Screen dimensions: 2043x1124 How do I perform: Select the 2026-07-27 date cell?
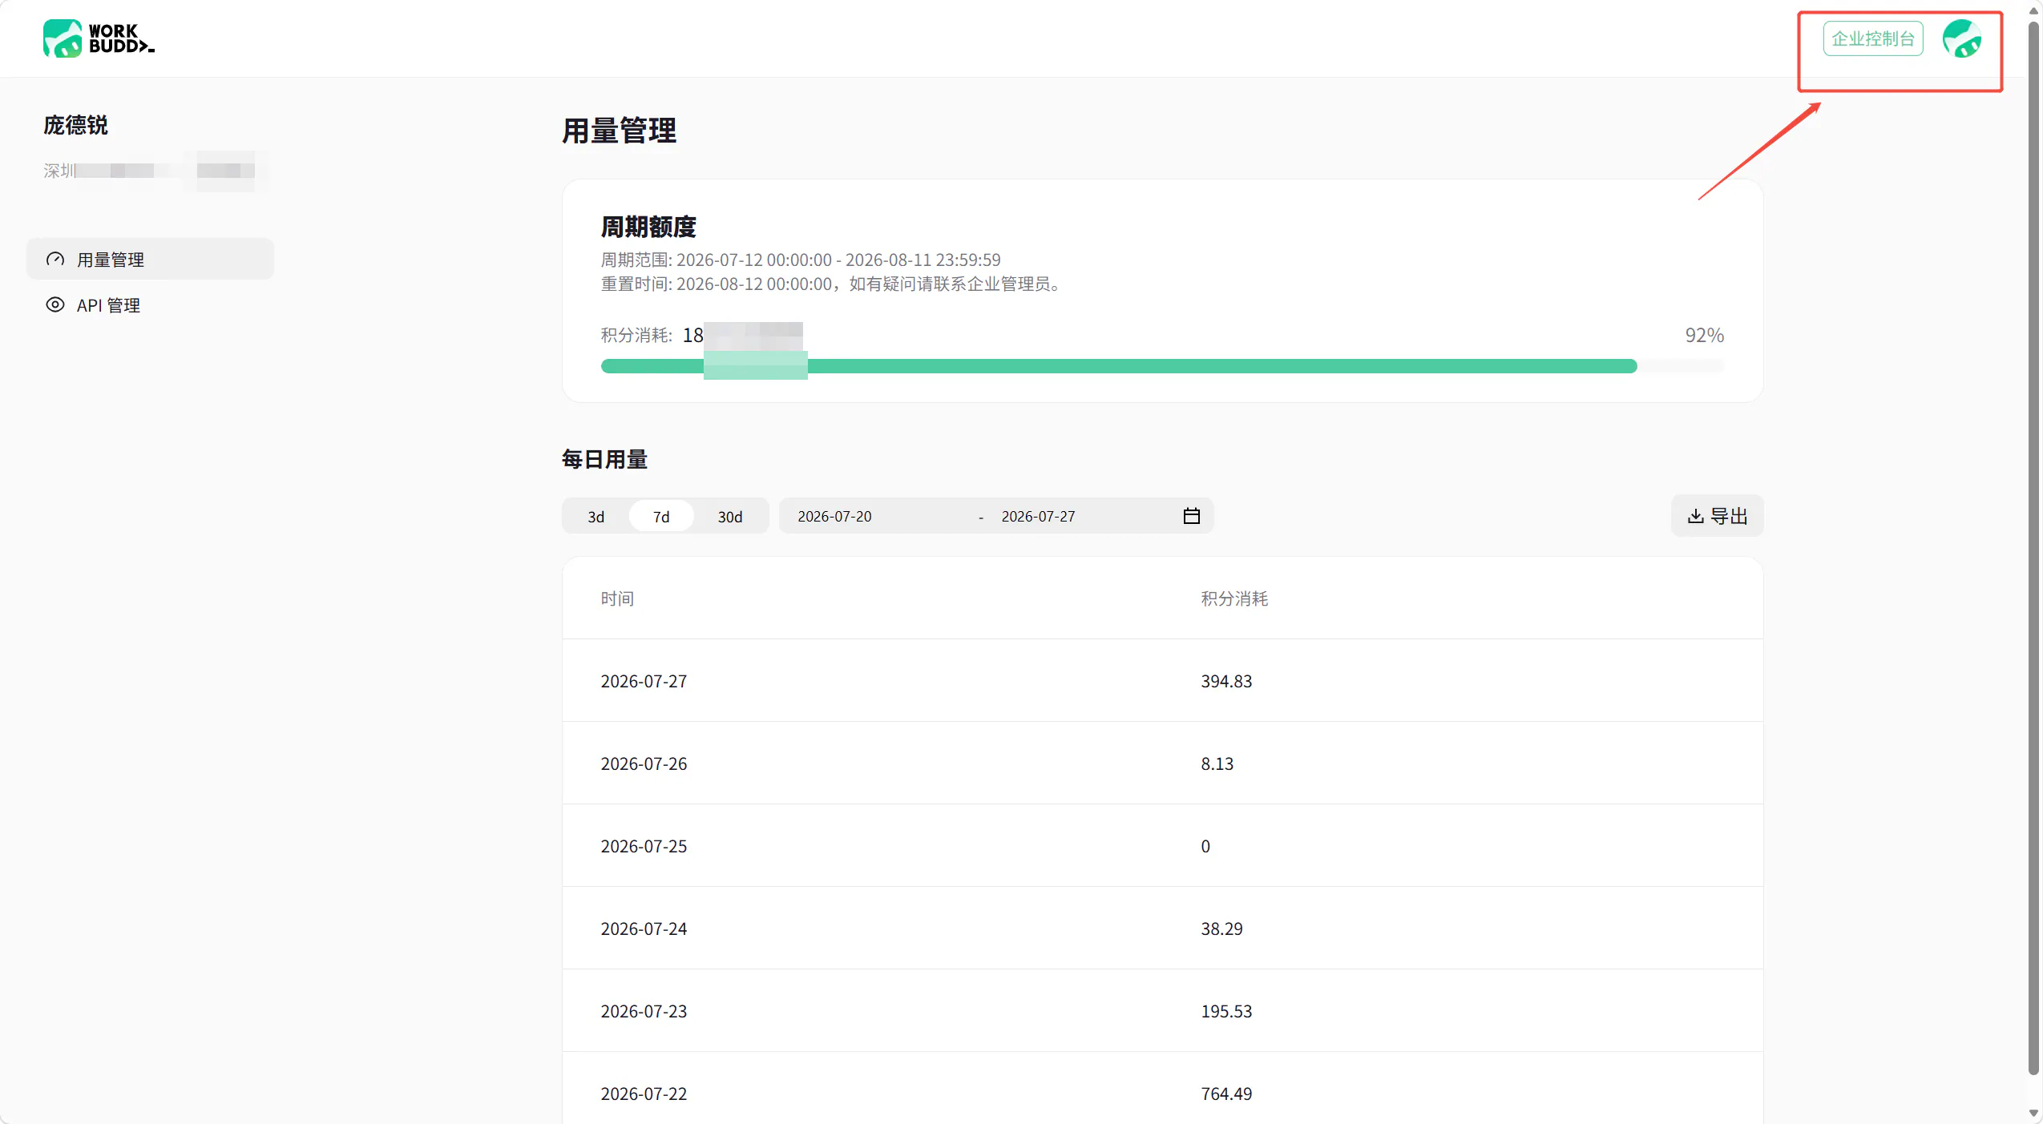pyautogui.click(x=644, y=681)
